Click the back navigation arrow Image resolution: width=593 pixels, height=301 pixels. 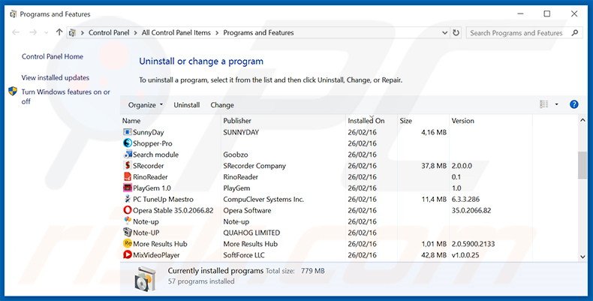coord(16,32)
